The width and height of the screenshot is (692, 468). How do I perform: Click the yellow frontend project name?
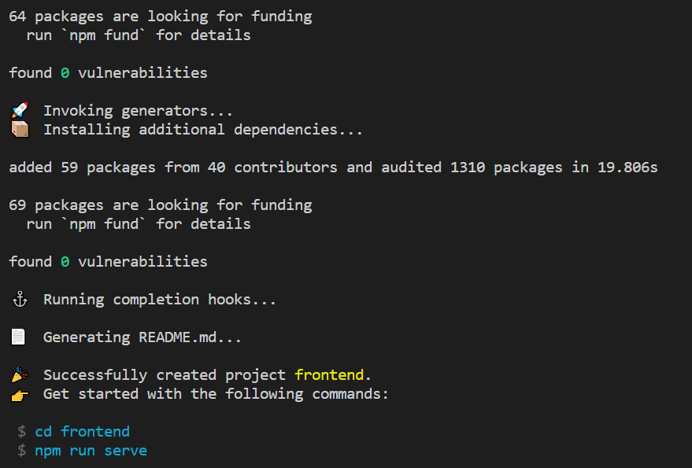(329, 375)
